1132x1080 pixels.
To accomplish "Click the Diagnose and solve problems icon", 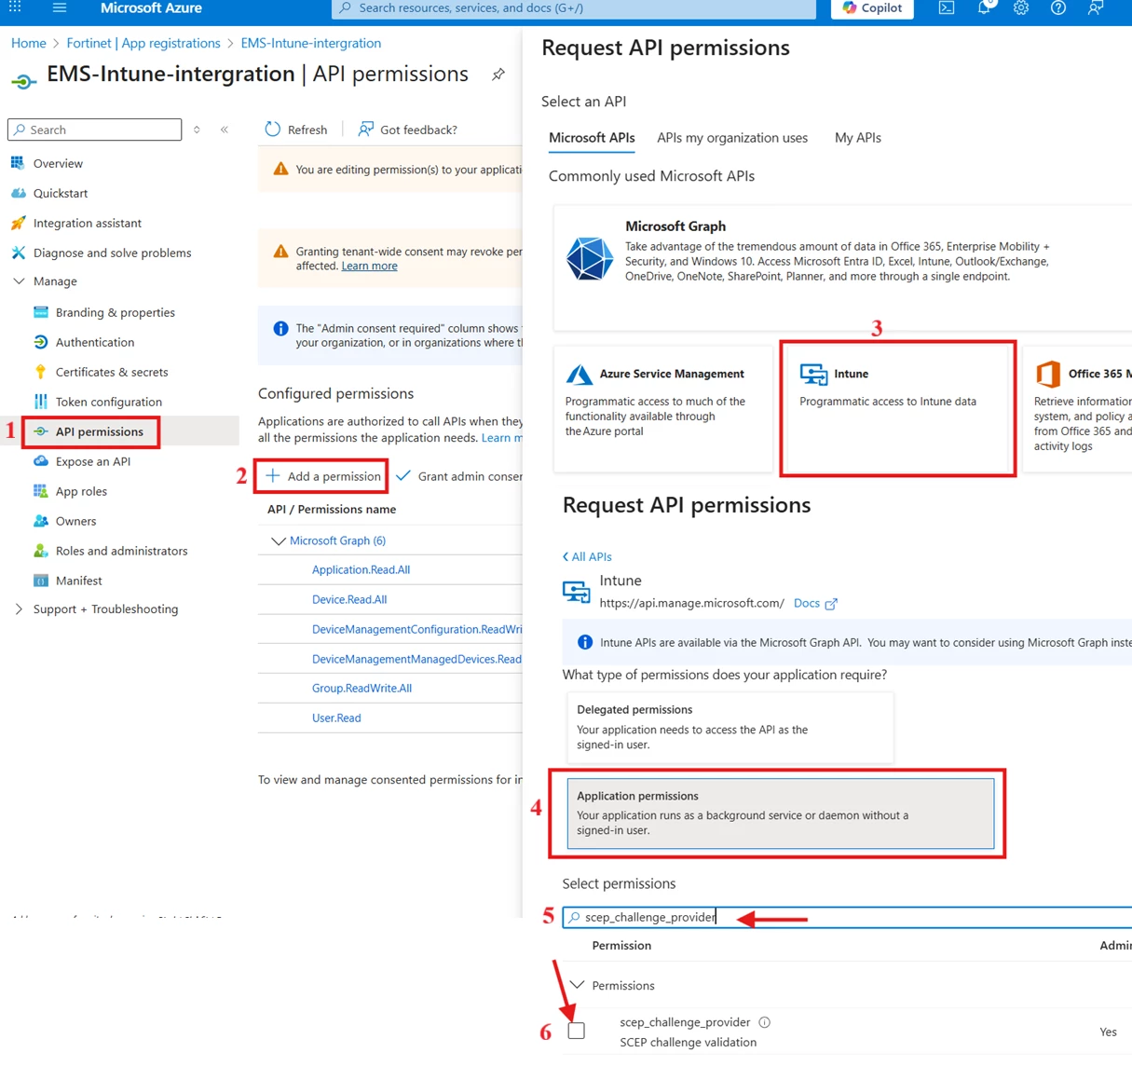I will click(18, 253).
